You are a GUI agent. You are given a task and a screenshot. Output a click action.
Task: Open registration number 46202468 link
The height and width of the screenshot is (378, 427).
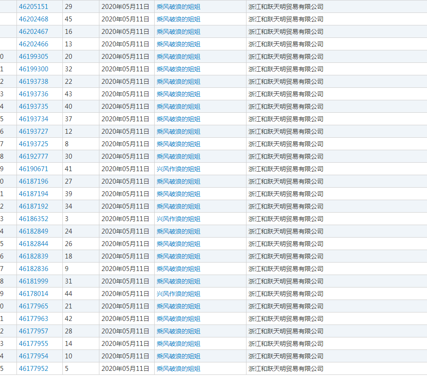point(33,19)
